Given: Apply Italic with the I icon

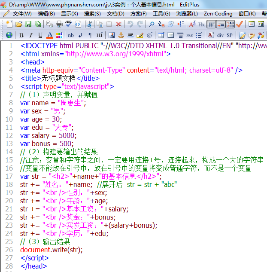Looking at the screenshot, I should point(31,35).
